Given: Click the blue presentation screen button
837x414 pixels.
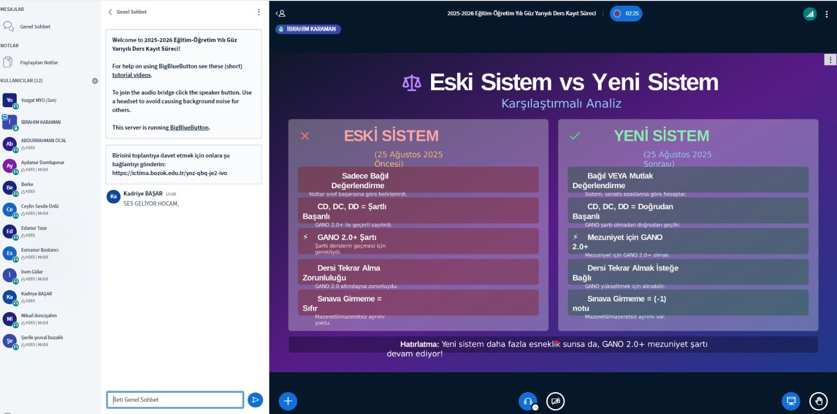Looking at the screenshot, I should click(791, 401).
